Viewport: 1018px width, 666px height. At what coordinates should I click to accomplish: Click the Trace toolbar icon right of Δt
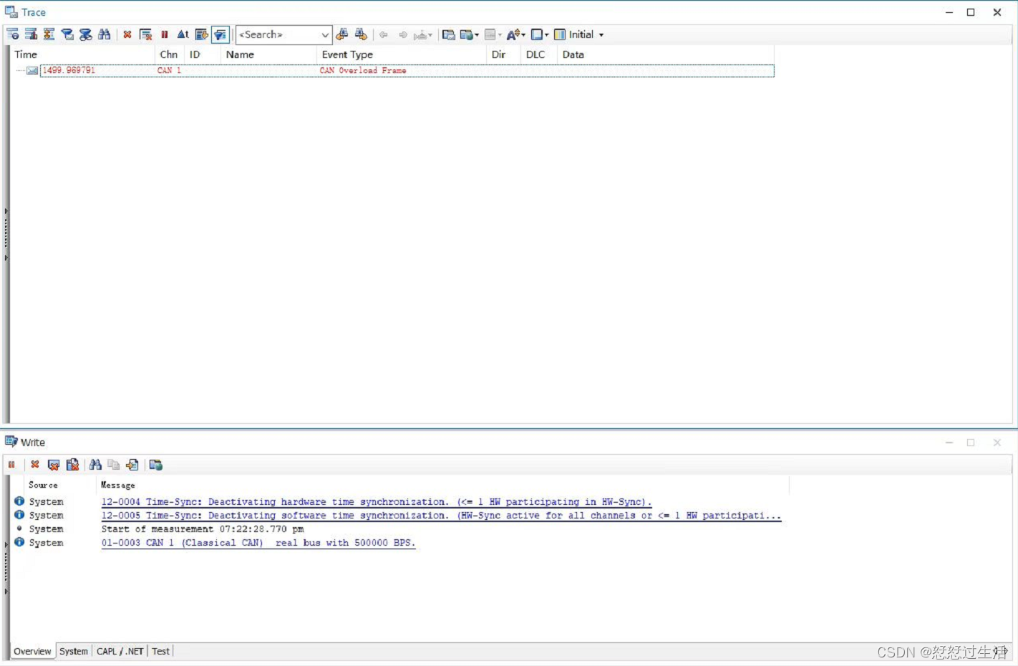coord(202,34)
